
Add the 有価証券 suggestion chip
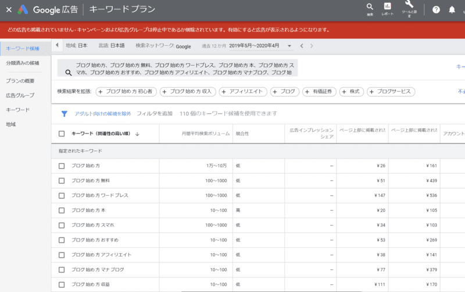319,92
